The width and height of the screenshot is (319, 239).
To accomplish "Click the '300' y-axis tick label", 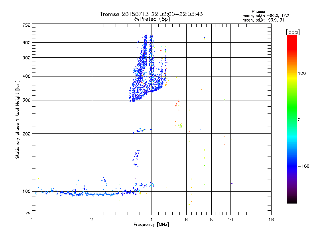I will click(26, 100).
